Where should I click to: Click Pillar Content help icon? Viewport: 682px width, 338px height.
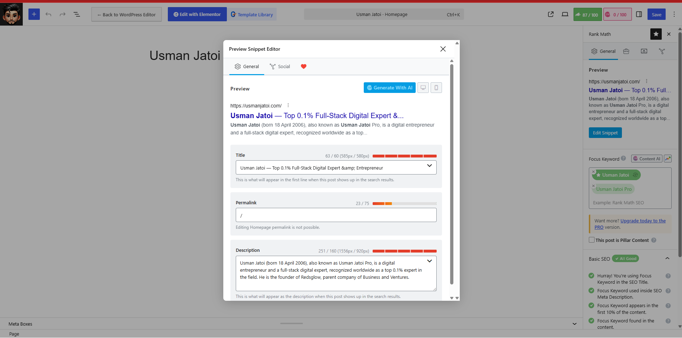coord(654,240)
